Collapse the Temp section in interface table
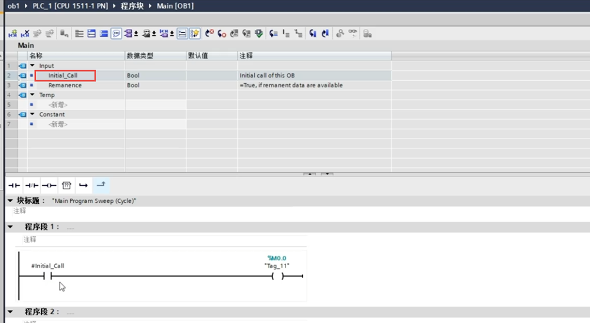The width and height of the screenshot is (590, 323). pyautogui.click(x=32, y=95)
